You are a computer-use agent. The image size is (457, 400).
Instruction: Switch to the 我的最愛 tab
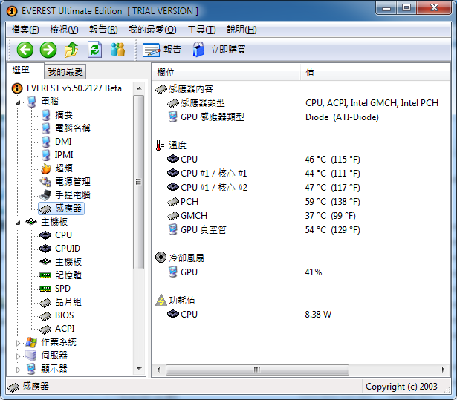65,72
